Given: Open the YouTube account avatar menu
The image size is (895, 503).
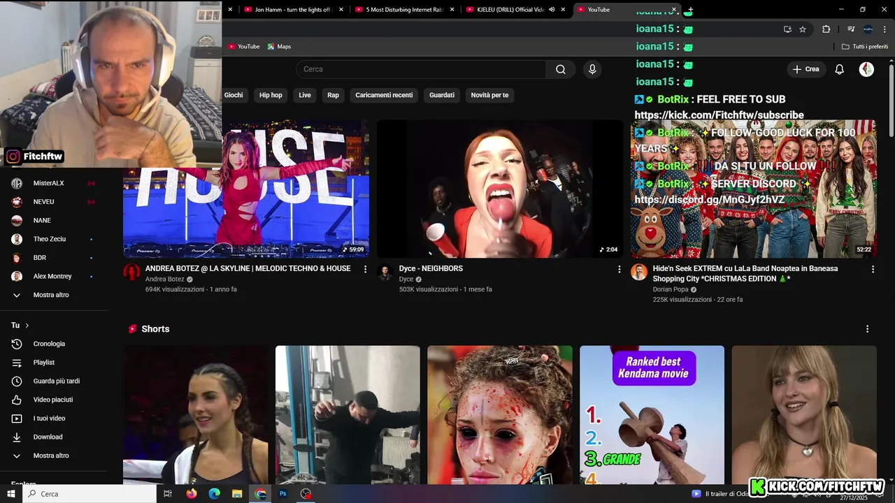Looking at the screenshot, I should pyautogui.click(x=866, y=69).
